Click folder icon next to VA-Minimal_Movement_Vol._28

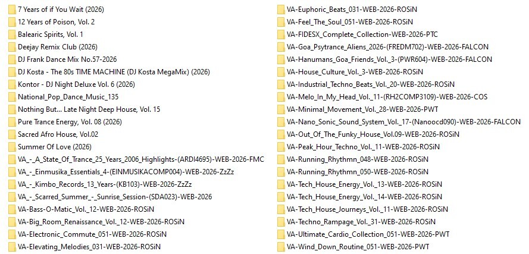[281, 109]
